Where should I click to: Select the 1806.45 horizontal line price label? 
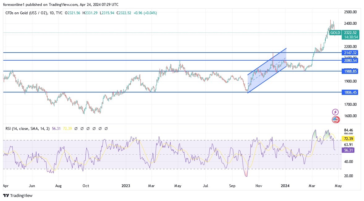350,92
